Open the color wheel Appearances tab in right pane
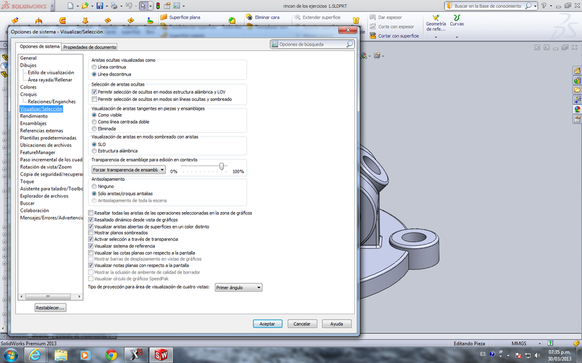Image resolution: width=582 pixels, height=363 pixels. (577, 110)
